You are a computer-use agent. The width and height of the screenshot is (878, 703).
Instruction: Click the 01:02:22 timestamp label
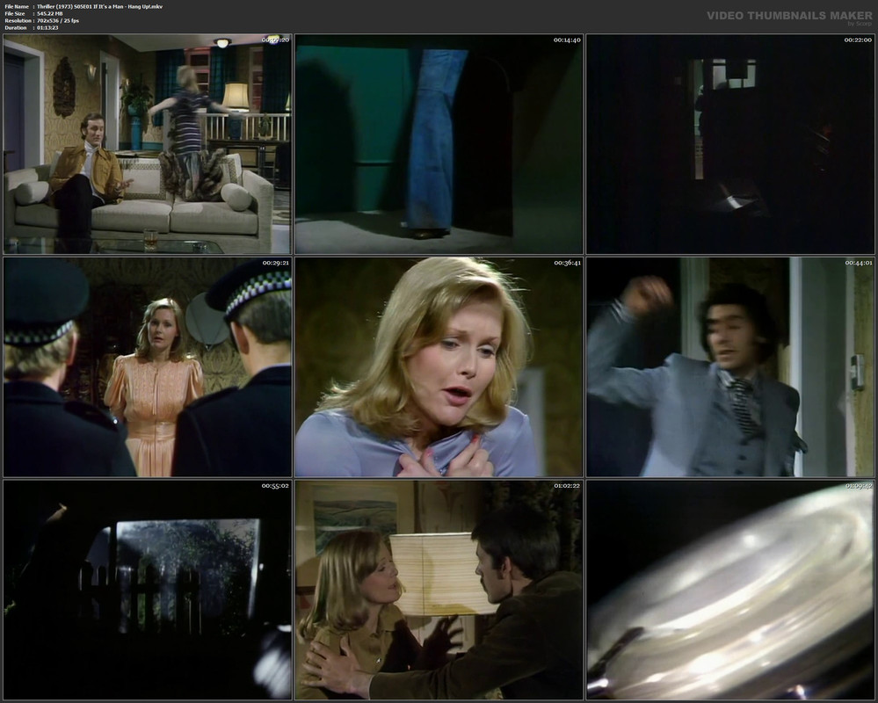567,485
